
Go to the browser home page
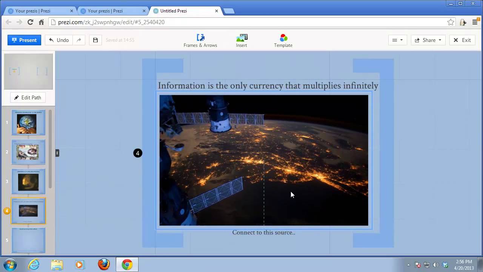coord(41,22)
